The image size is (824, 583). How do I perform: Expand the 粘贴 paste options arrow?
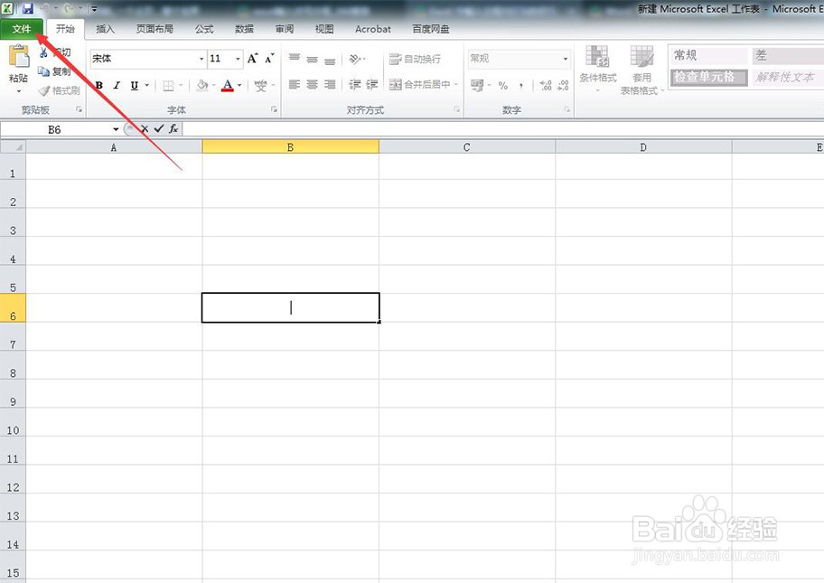(19, 91)
